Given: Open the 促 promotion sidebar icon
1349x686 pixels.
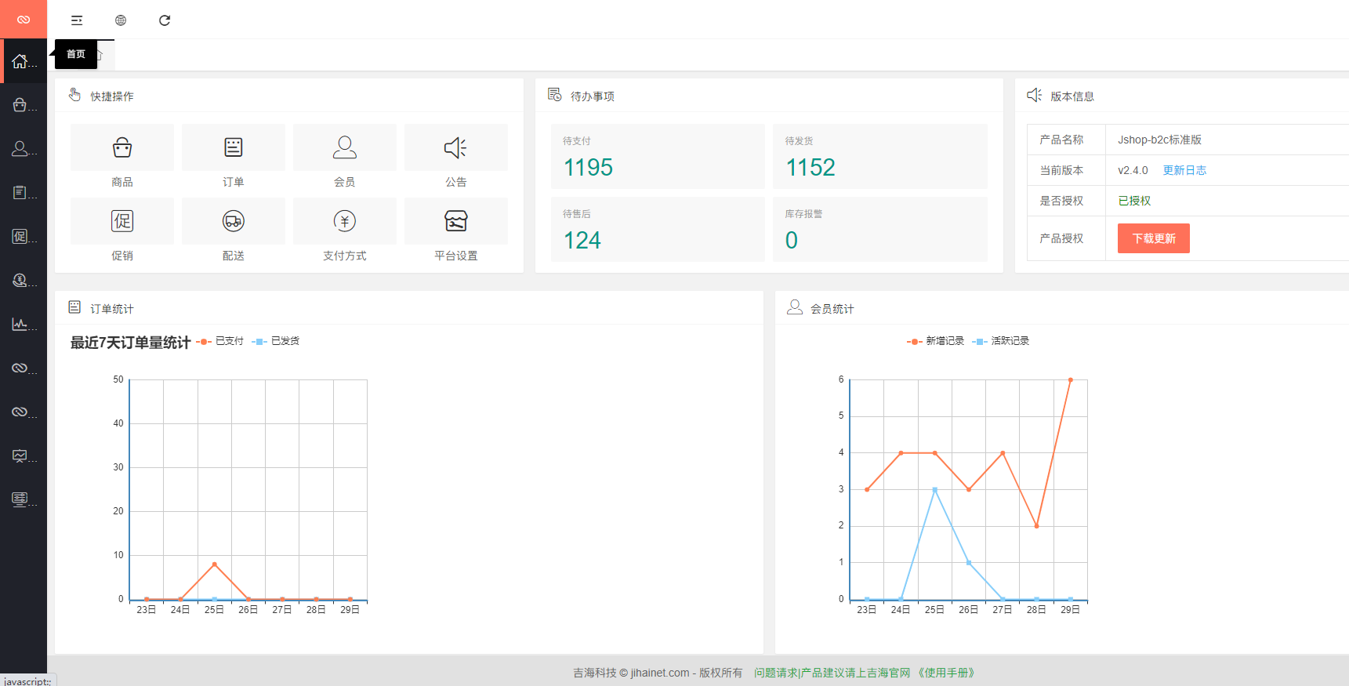Looking at the screenshot, I should point(20,236).
